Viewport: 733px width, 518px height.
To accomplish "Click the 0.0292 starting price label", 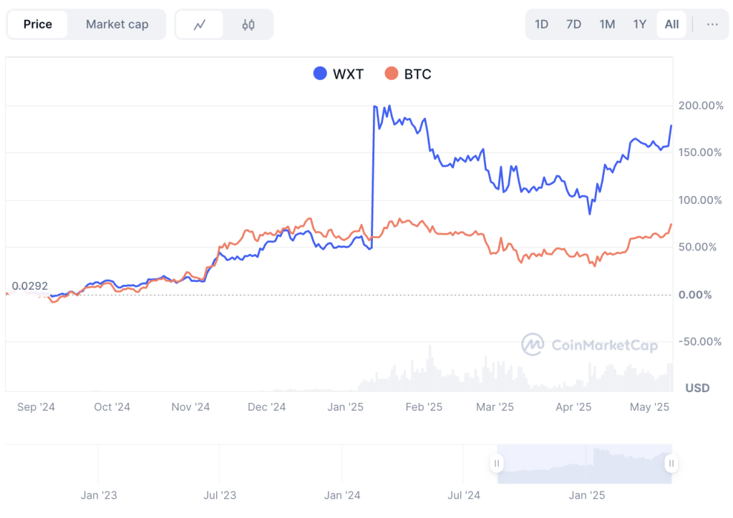I will coord(30,286).
